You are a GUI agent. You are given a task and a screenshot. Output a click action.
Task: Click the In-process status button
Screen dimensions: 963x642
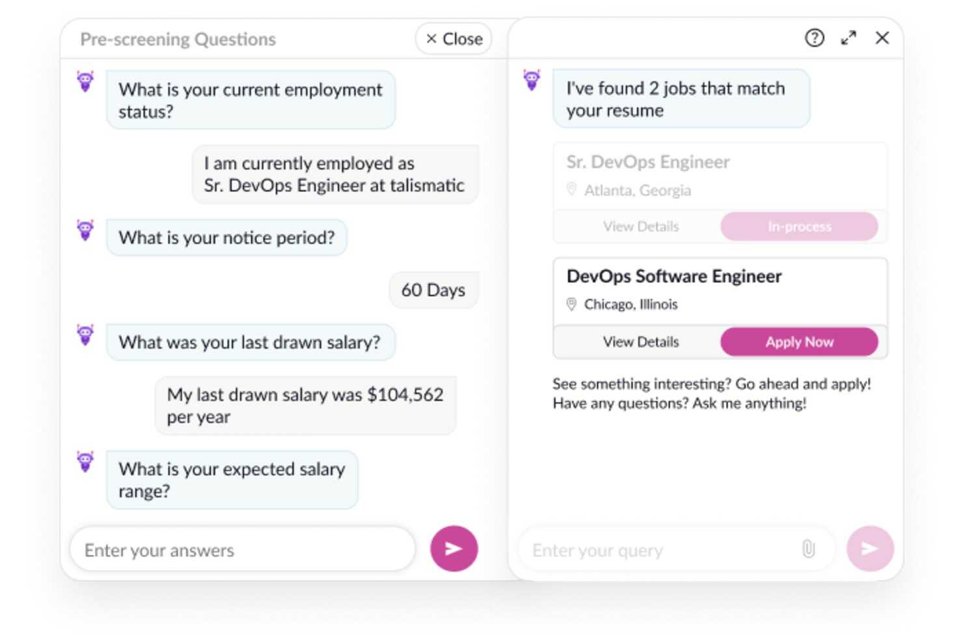798,226
